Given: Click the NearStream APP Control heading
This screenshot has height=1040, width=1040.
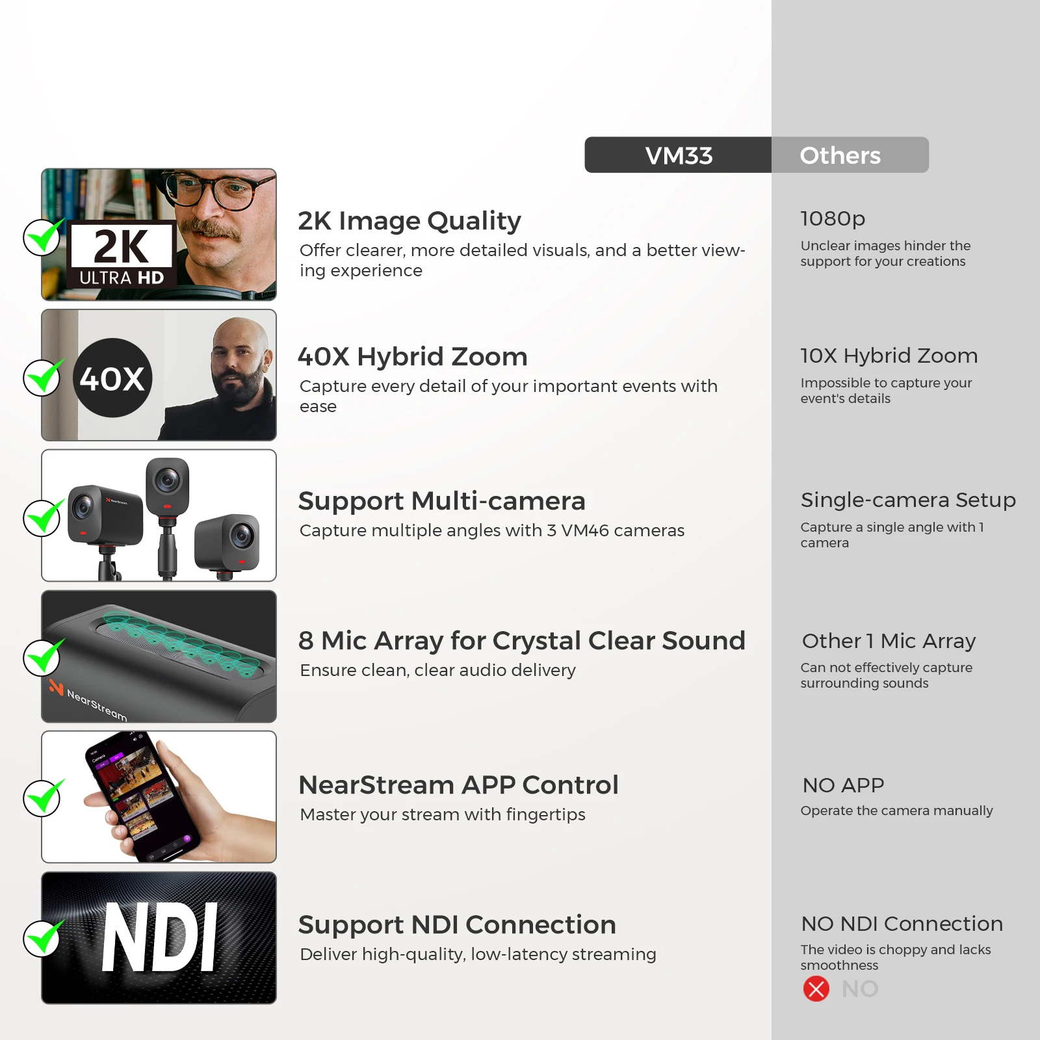Looking at the screenshot, I should [458, 785].
